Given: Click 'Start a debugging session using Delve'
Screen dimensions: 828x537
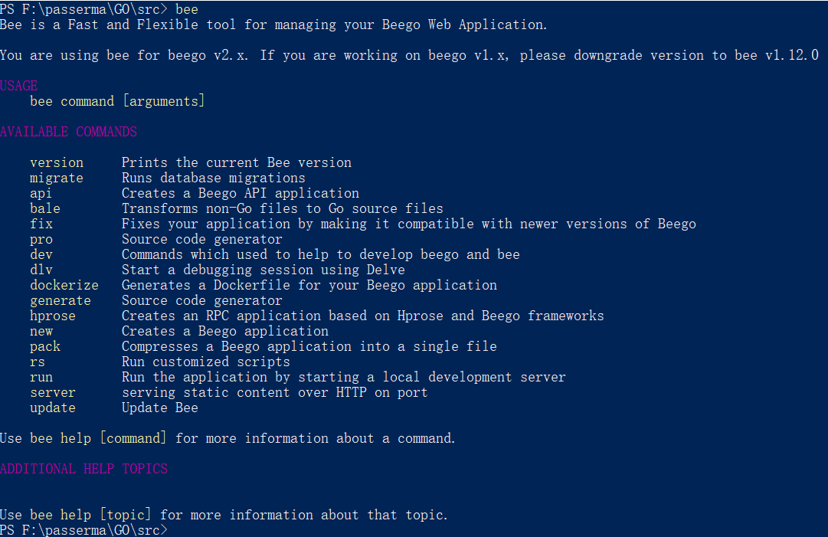Looking at the screenshot, I should [x=263, y=270].
